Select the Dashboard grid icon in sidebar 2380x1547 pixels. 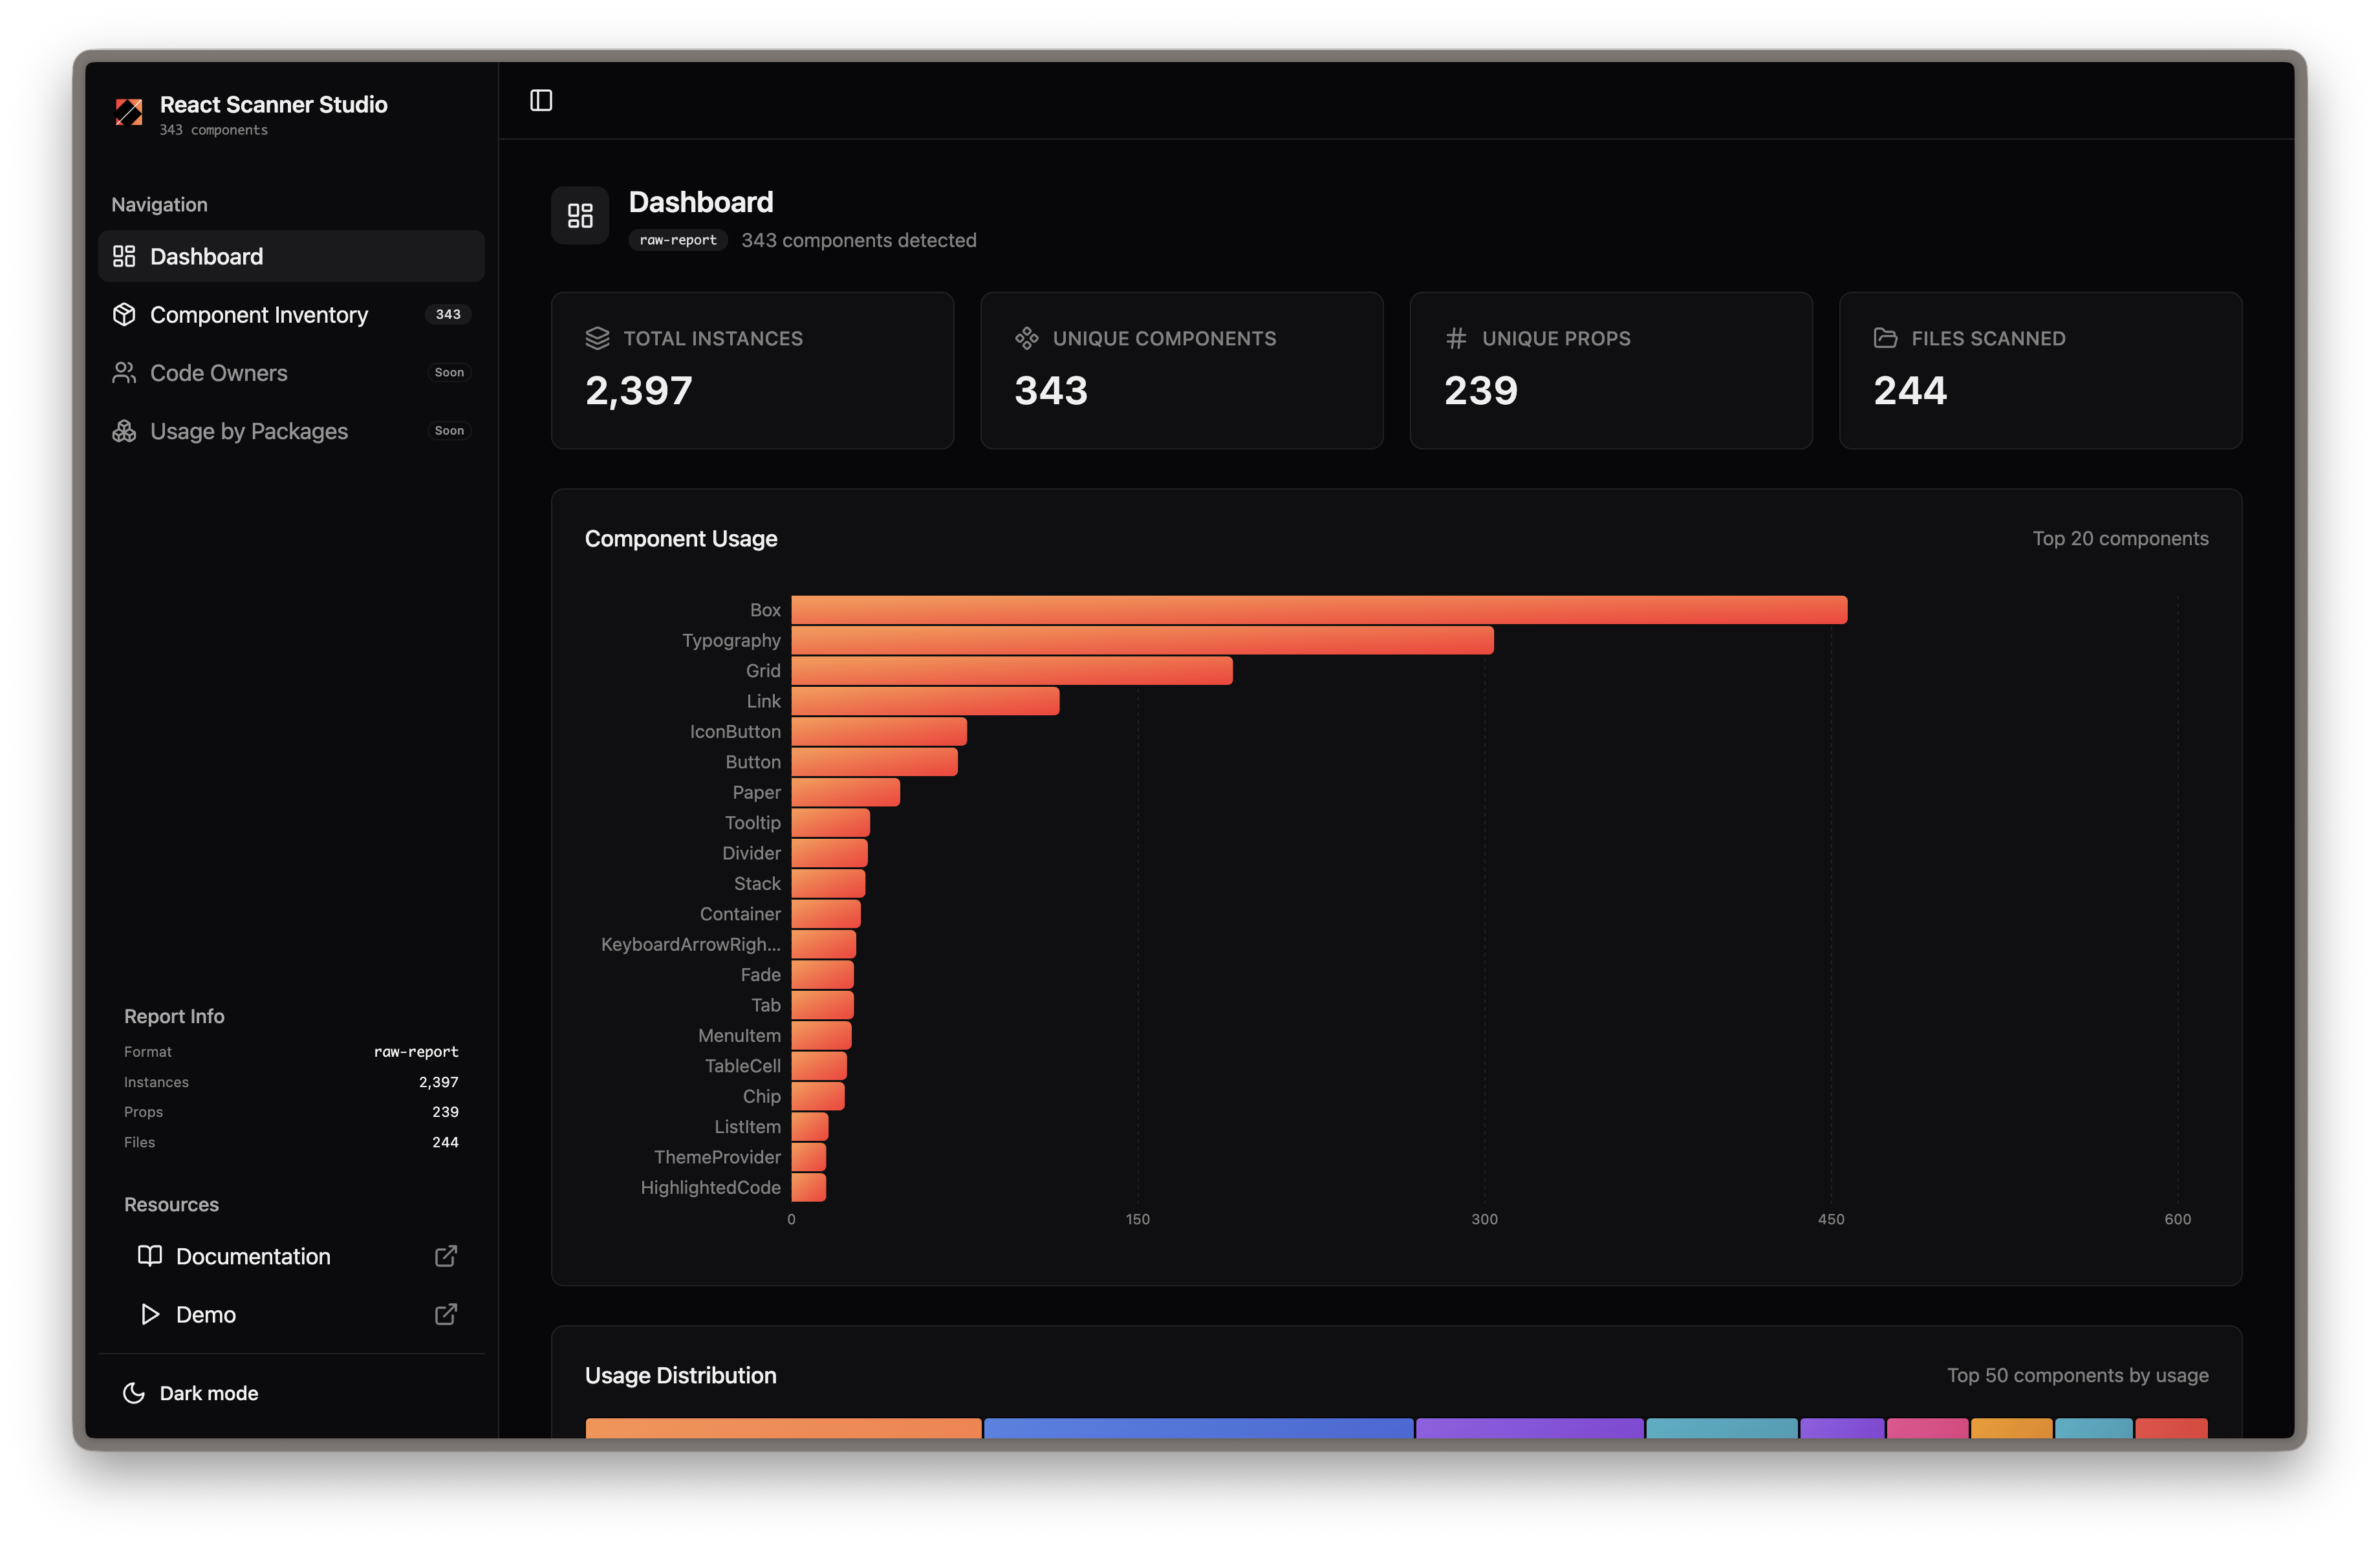(x=124, y=256)
